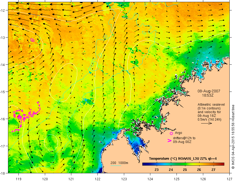Click the IMOS copyright timestamp text
235x181 pixels.
click(233, 137)
